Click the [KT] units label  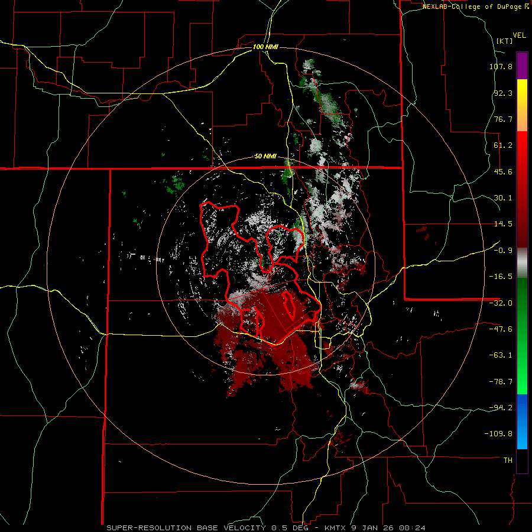click(x=505, y=41)
